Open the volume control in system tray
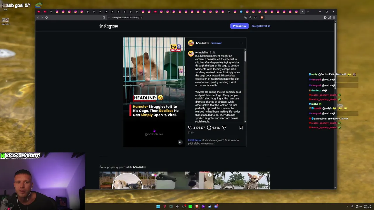Screen dimensions: 374x210 [360, 206]
